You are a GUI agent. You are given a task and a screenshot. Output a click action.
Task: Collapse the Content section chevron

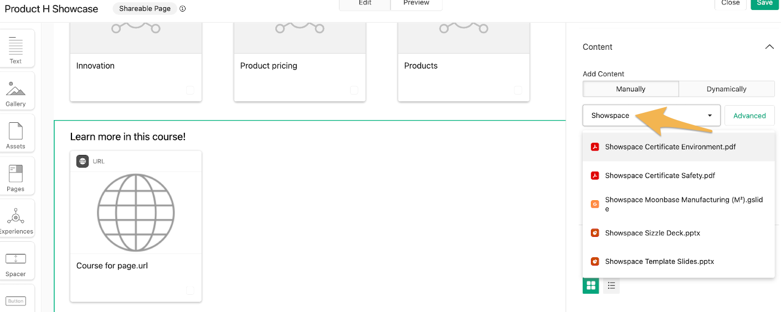769,47
